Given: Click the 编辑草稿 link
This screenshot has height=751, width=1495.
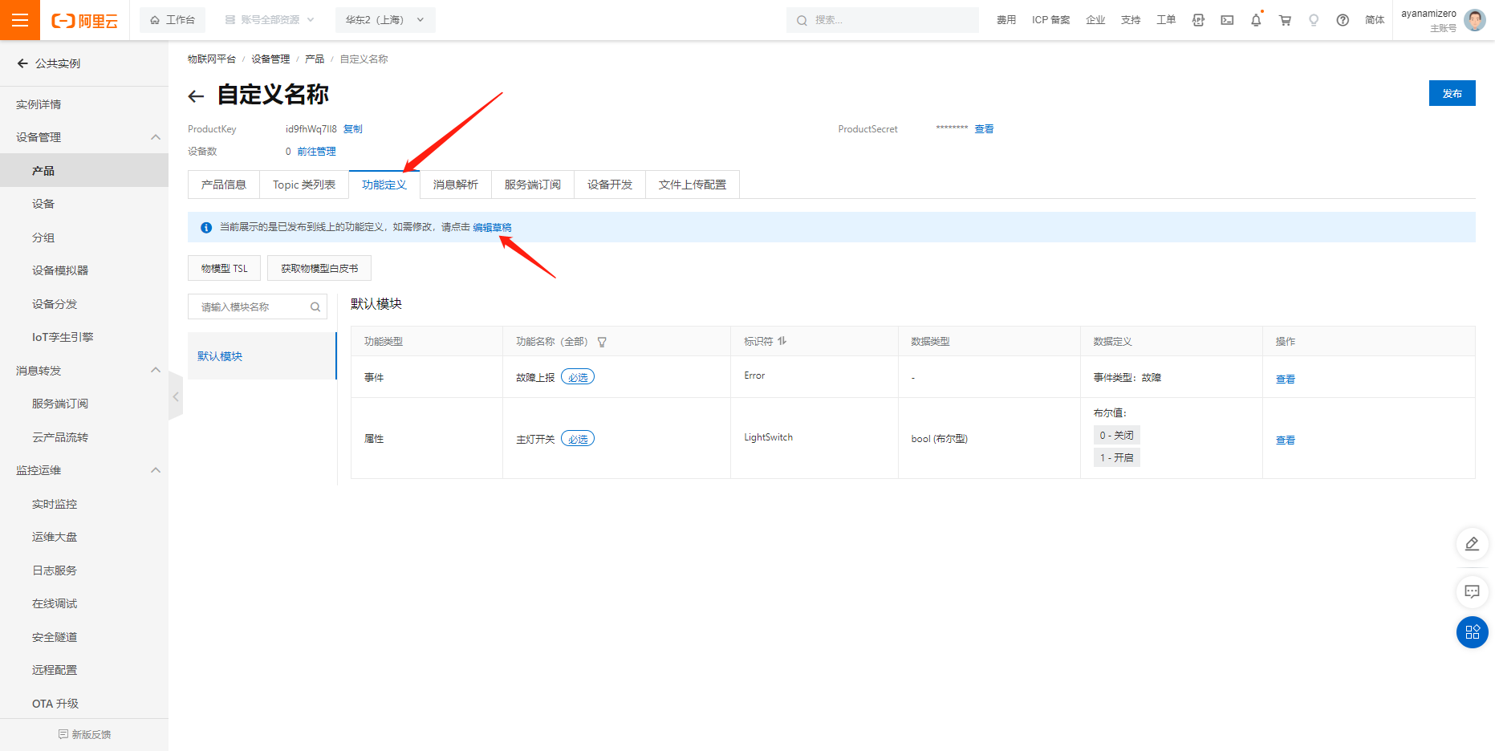Looking at the screenshot, I should coord(492,228).
